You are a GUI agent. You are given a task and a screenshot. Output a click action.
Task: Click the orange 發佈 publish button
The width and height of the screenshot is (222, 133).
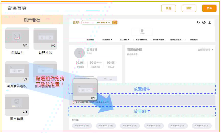(209, 8)
